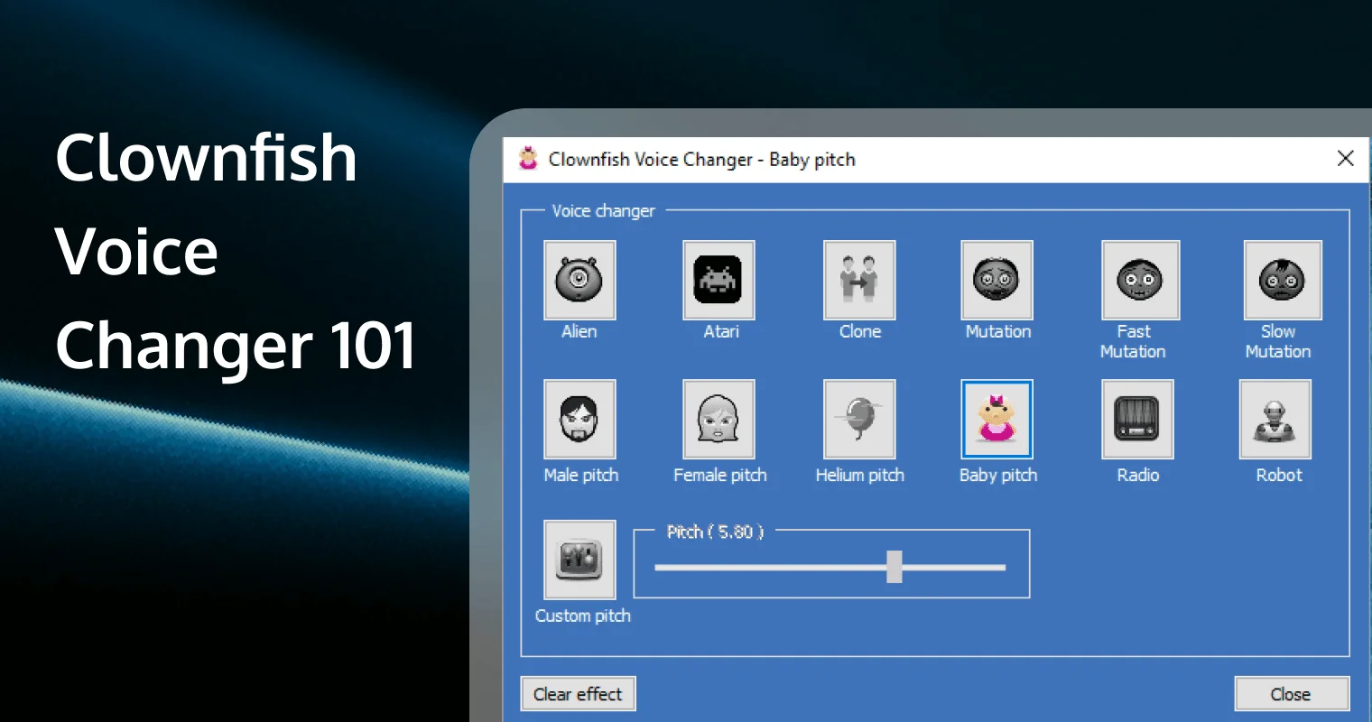This screenshot has width=1372, height=722.
Task: Select the Slow Mutation effect icon
Action: (1282, 280)
